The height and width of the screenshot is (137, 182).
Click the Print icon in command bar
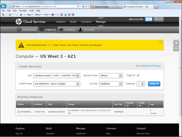click(21, 15)
